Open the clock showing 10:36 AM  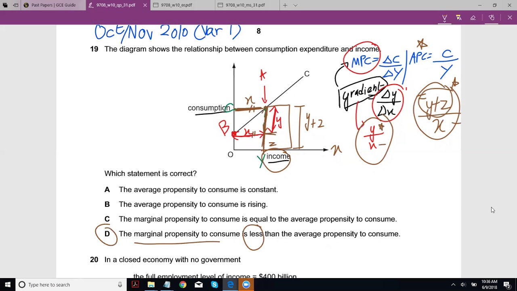(489, 285)
